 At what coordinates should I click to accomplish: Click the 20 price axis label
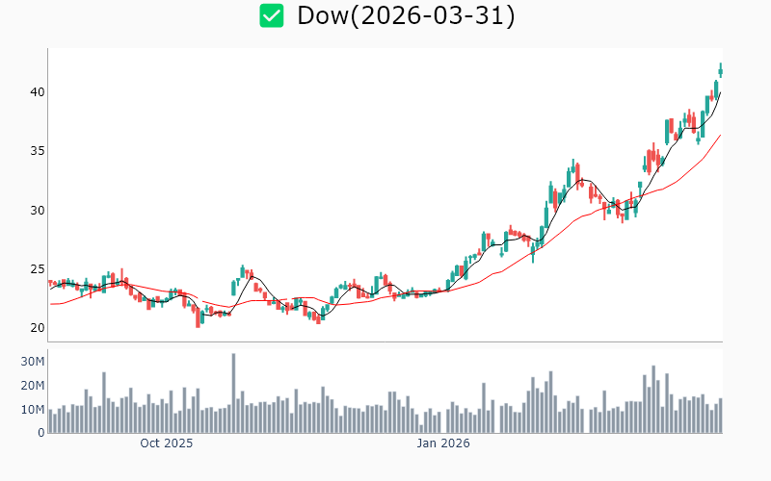(35, 328)
